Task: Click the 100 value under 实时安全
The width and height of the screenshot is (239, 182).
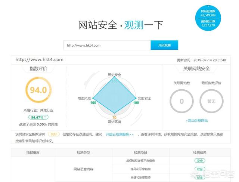Action: tap(136, 103)
